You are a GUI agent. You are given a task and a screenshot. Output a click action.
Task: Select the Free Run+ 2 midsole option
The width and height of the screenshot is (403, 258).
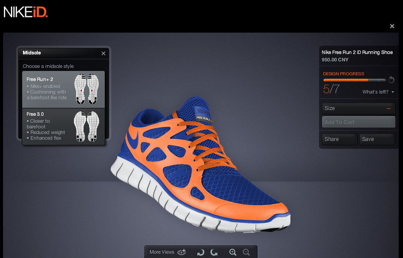click(x=63, y=89)
